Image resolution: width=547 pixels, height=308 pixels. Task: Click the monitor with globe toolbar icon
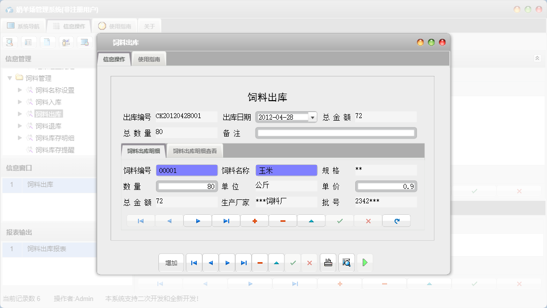coord(84,42)
